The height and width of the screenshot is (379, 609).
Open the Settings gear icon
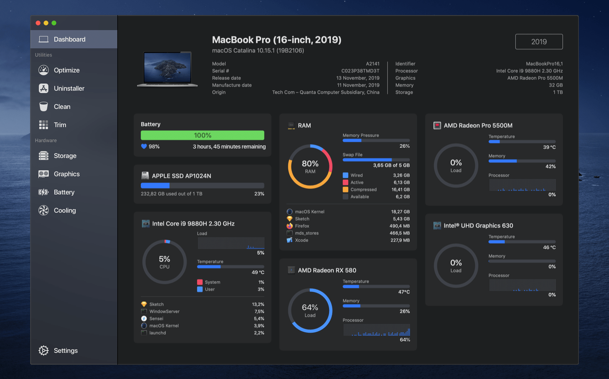(x=43, y=351)
